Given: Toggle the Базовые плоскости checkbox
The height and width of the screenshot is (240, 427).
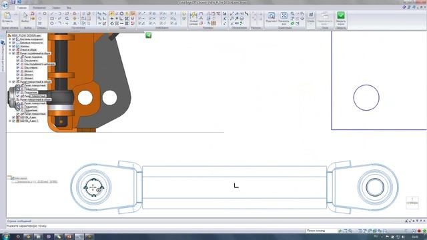Looking at the screenshot, I should point(13,43).
